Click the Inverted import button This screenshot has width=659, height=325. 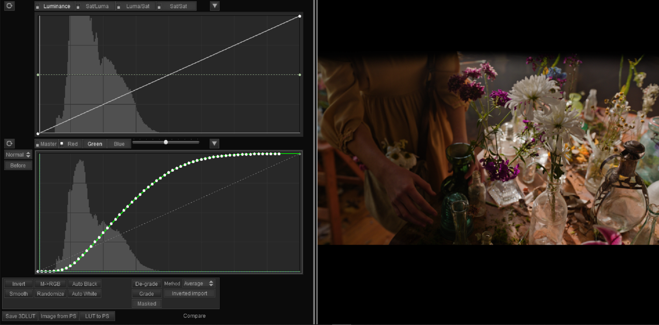189,294
